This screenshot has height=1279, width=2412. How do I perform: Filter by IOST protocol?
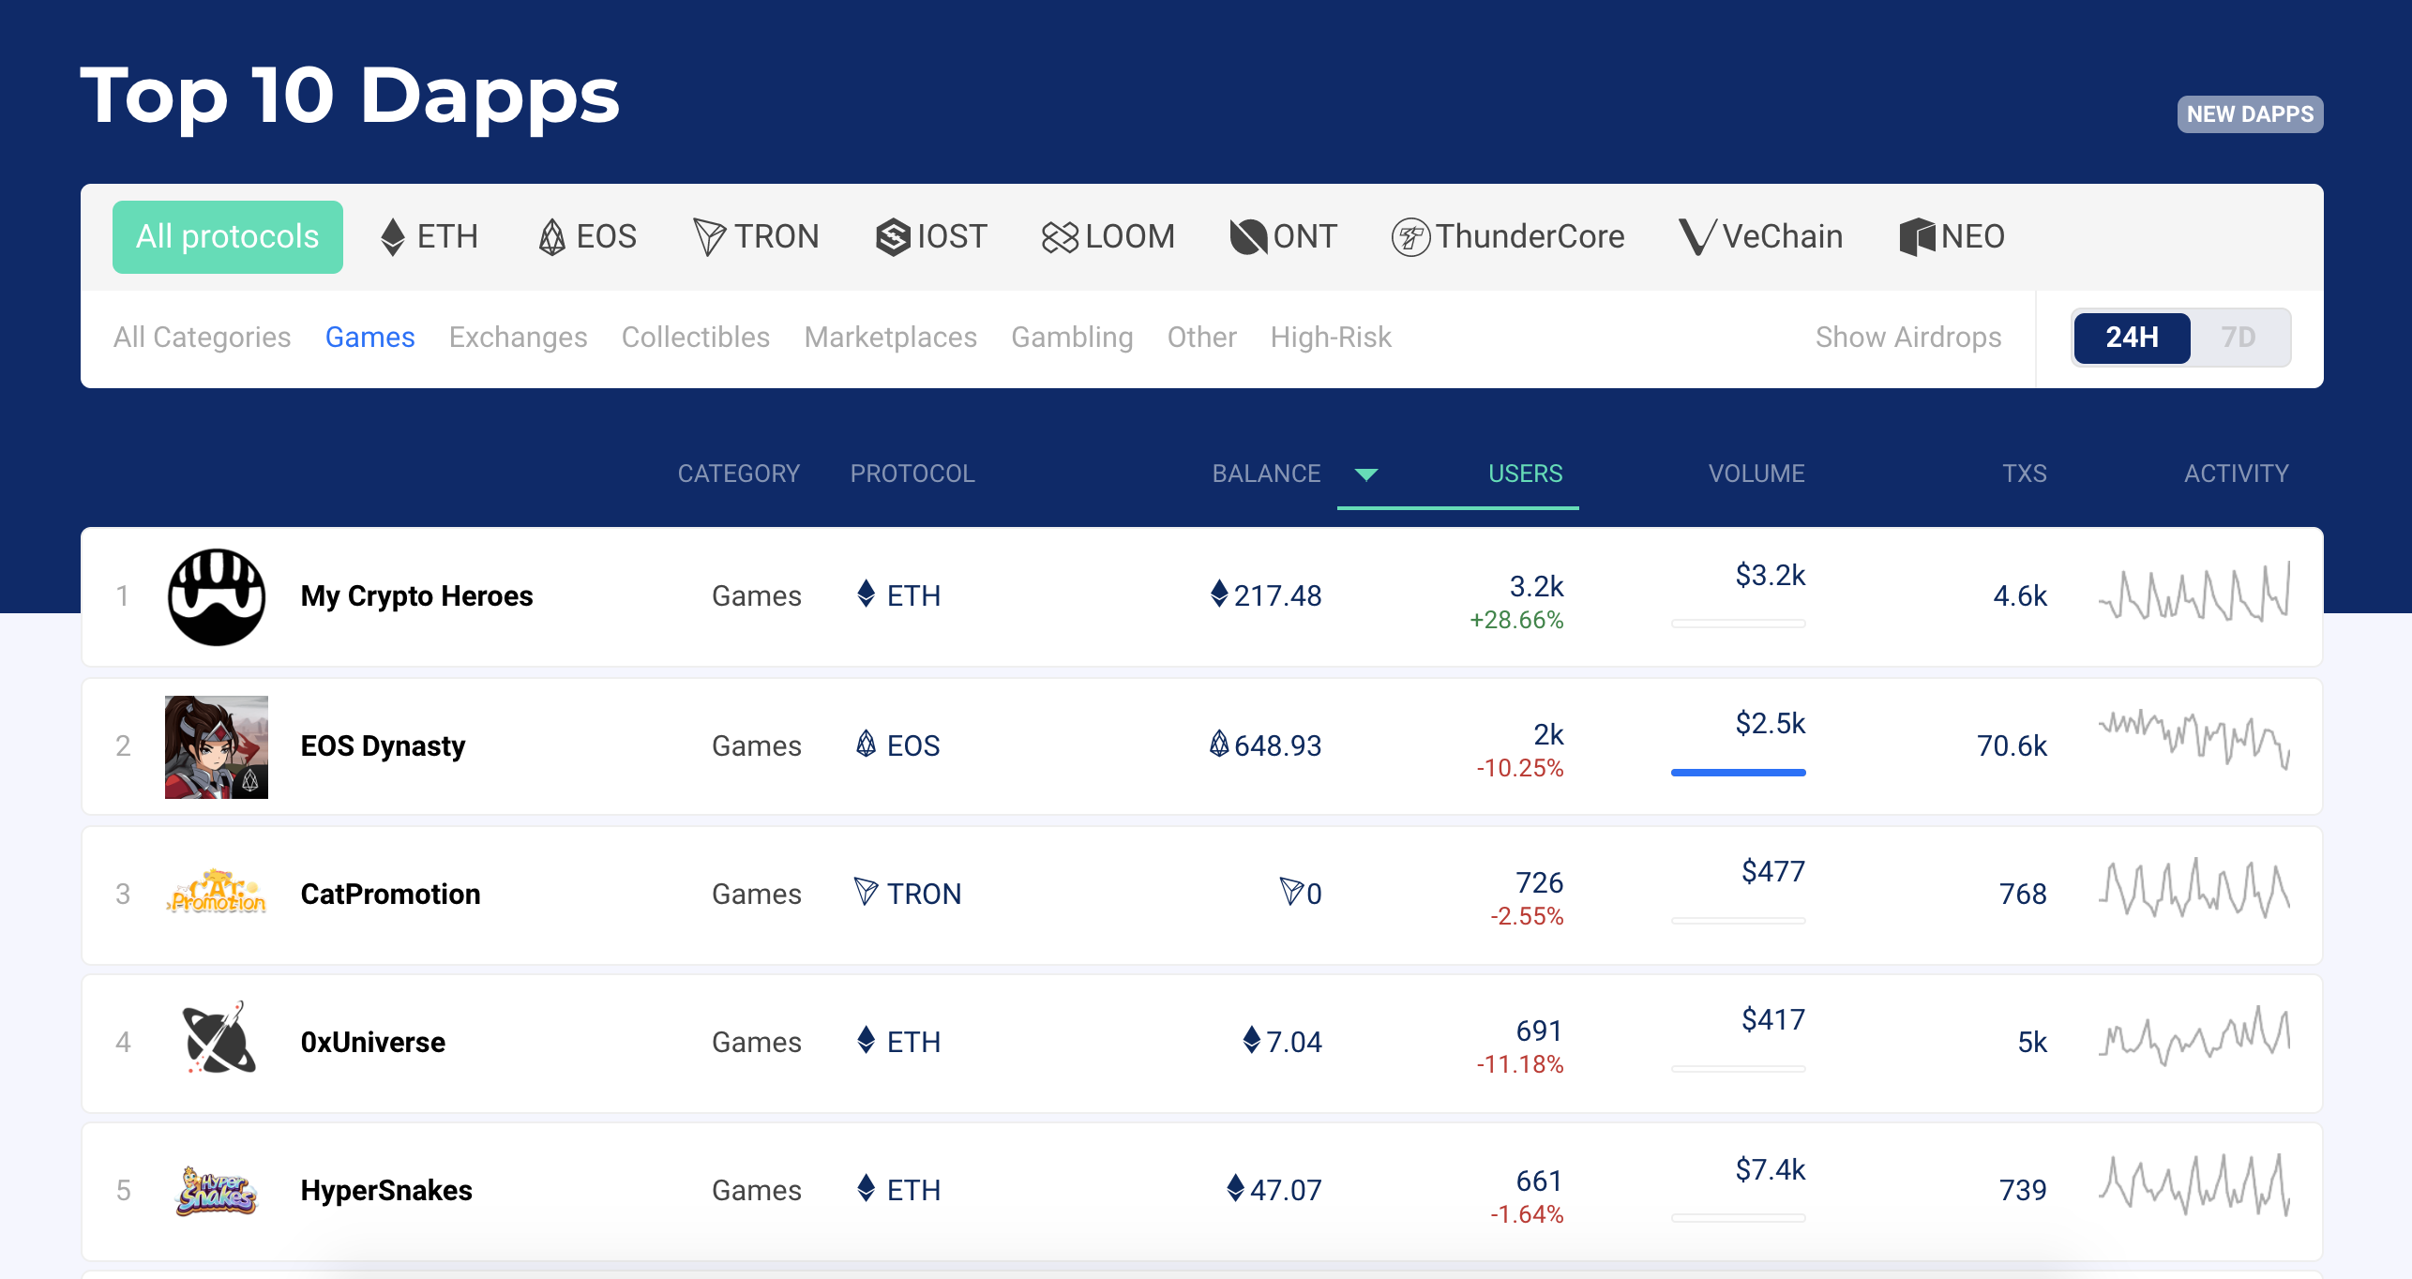tap(931, 236)
